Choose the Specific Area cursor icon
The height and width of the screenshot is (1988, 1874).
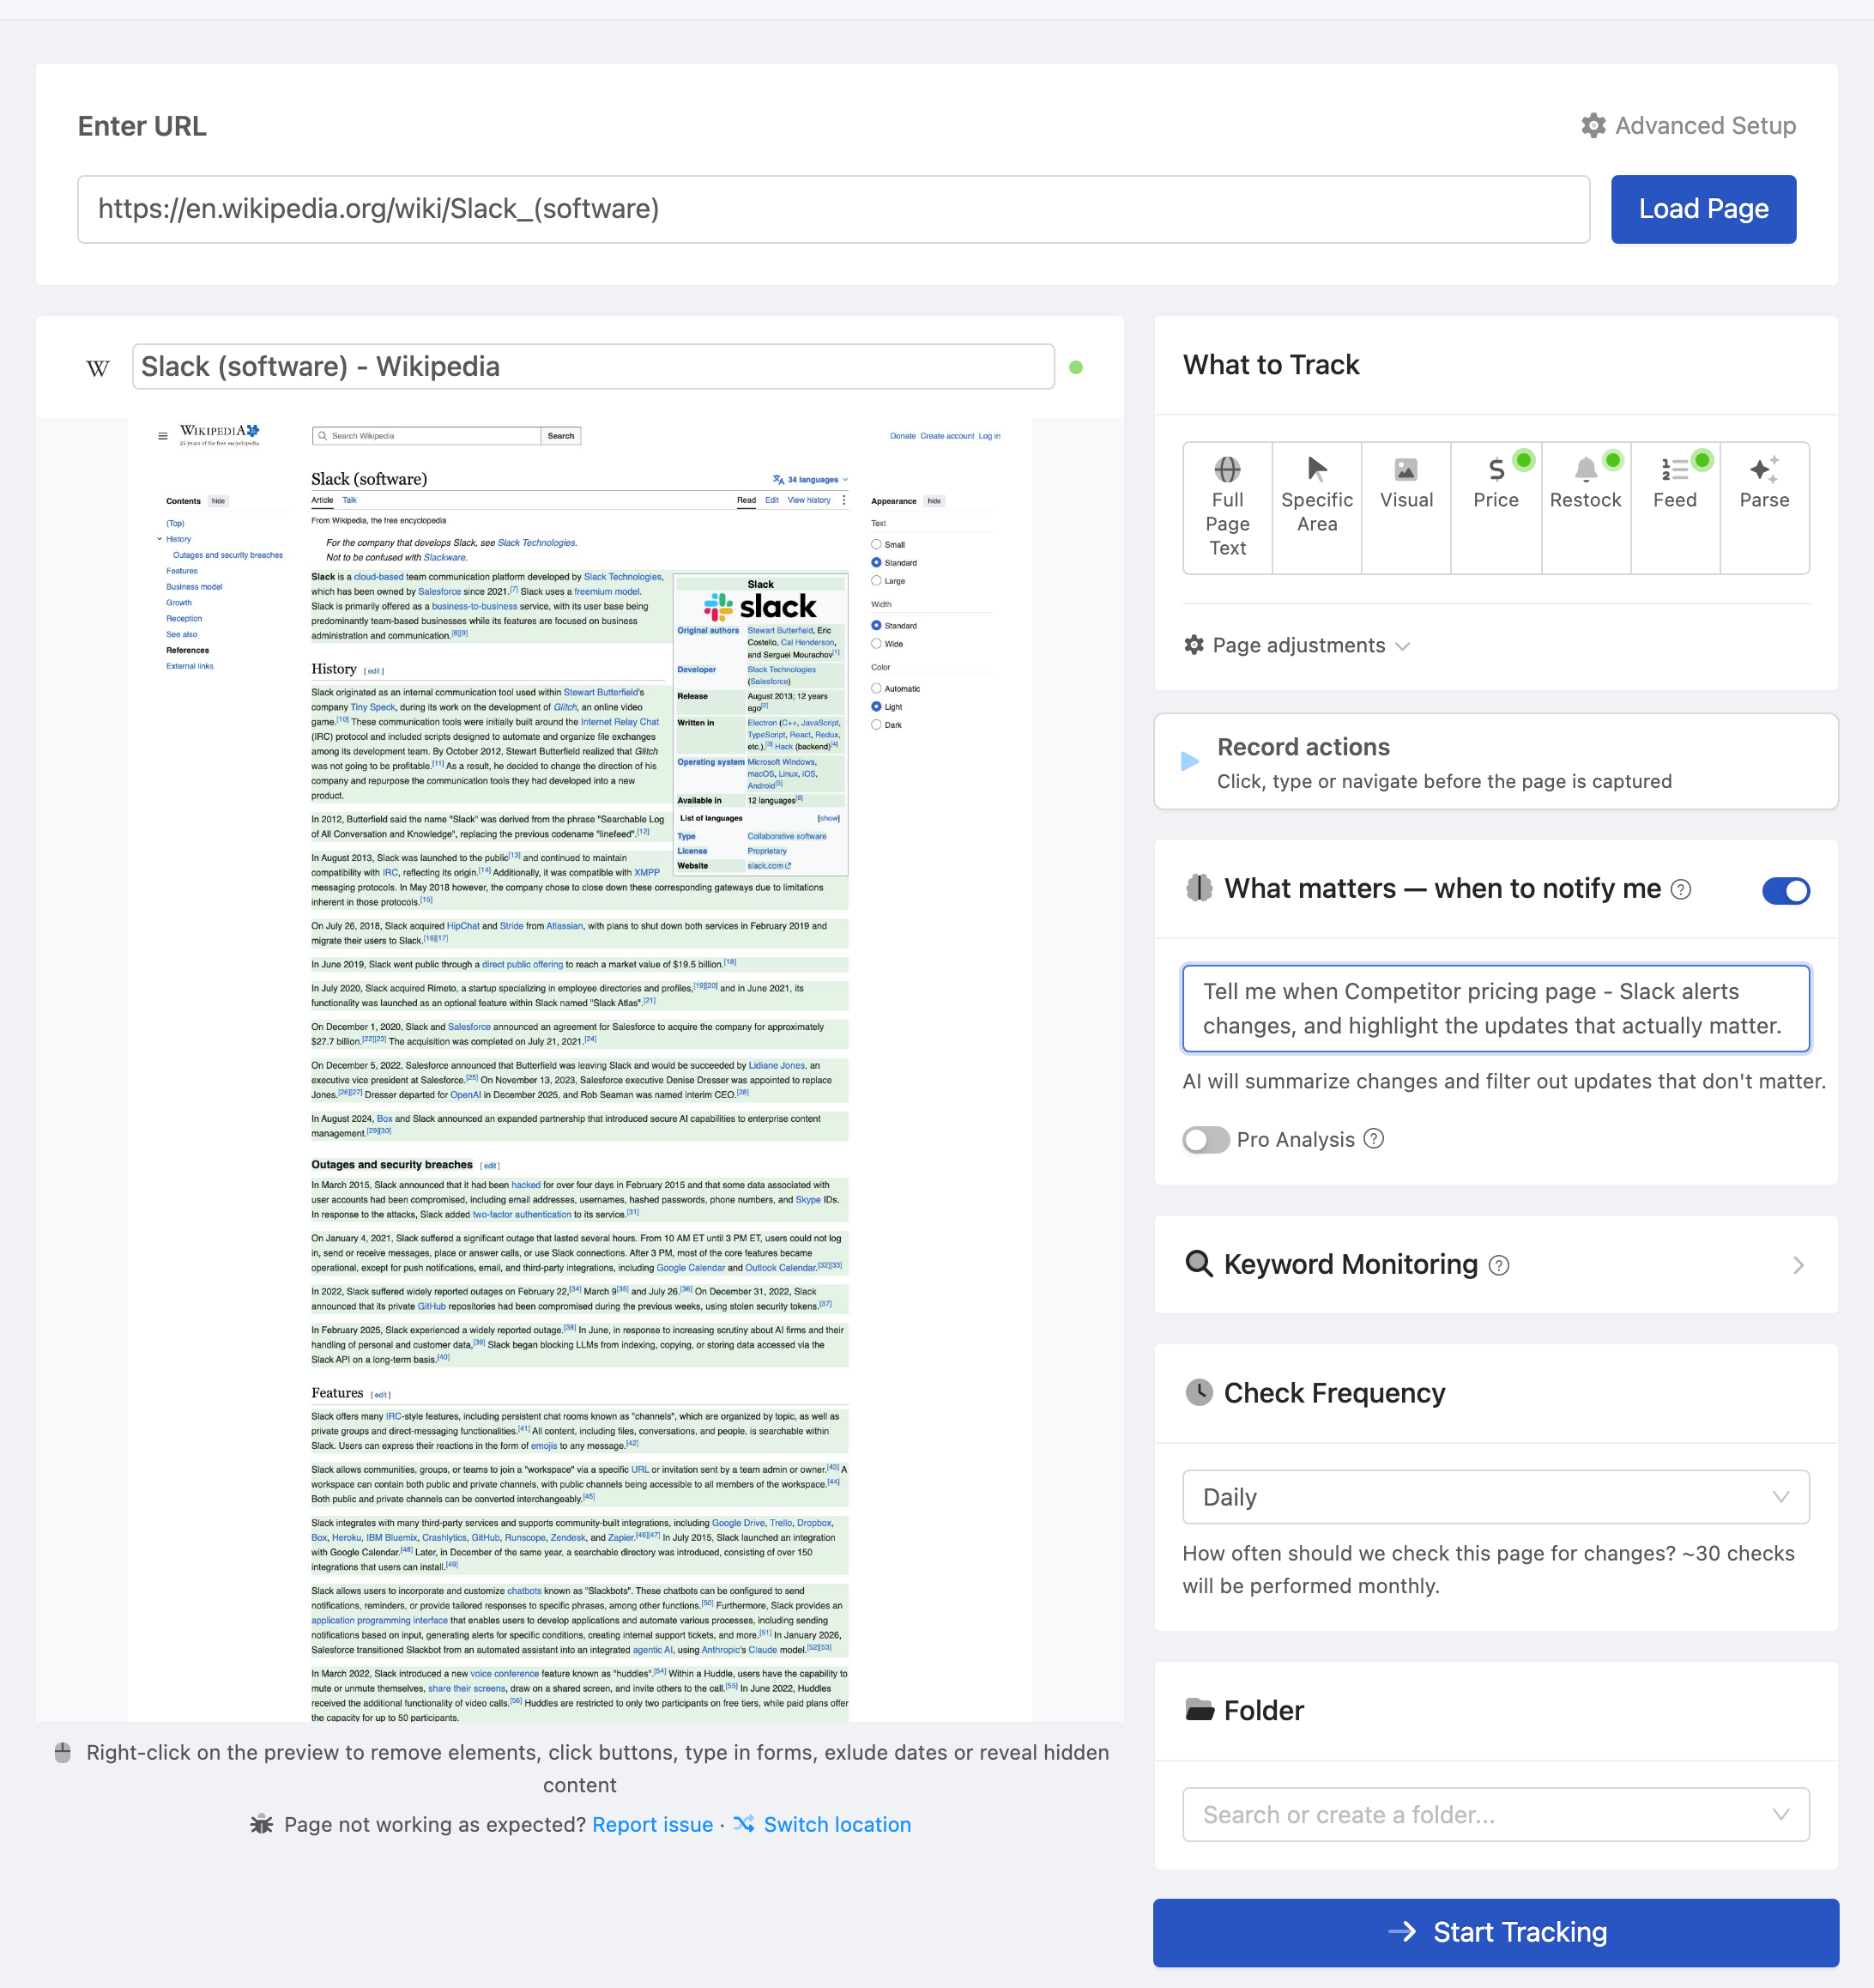pos(1317,469)
